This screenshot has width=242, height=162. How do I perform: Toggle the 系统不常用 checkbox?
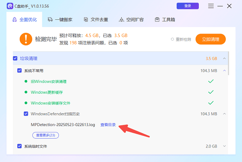(19, 70)
